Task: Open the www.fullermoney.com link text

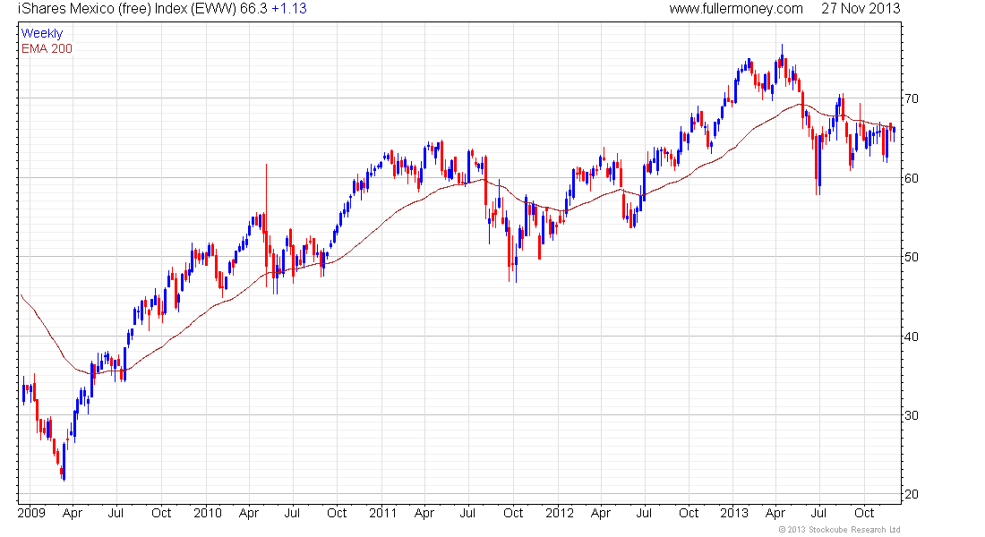Action: (x=735, y=9)
